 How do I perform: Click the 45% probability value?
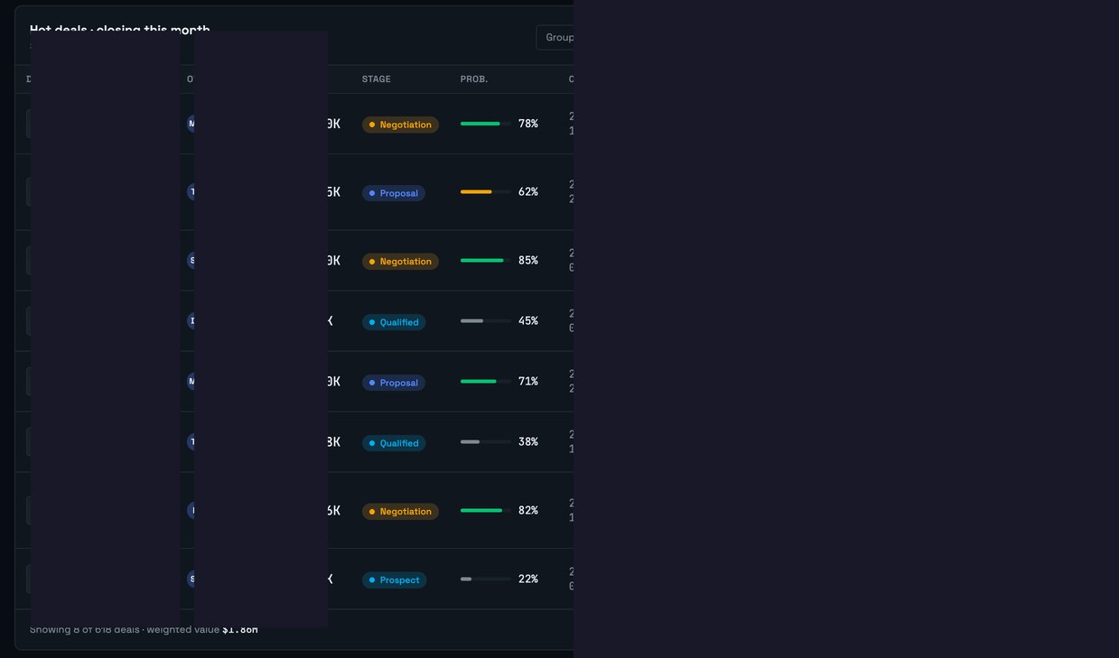(x=528, y=321)
